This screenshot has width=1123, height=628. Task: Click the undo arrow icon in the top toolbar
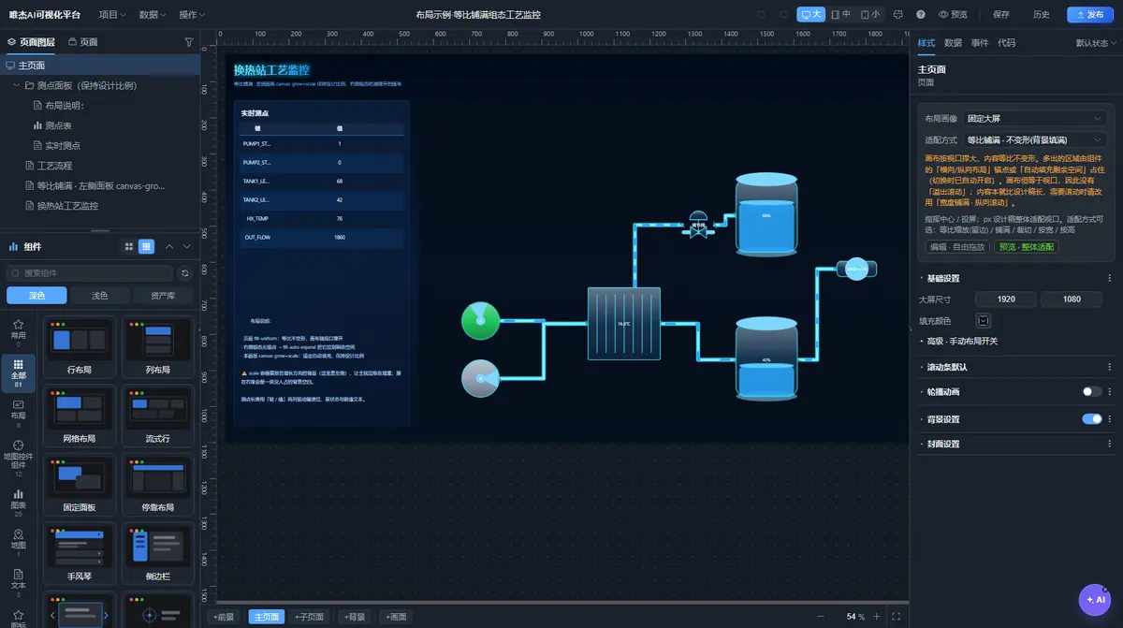tap(759, 15)
